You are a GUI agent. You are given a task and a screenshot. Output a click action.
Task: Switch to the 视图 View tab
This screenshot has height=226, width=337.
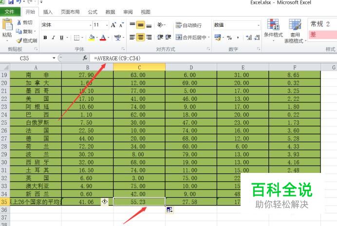tap(146, 12)
